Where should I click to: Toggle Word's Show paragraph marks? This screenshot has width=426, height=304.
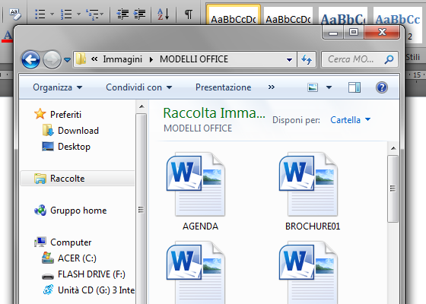click(x=189, y=14)
